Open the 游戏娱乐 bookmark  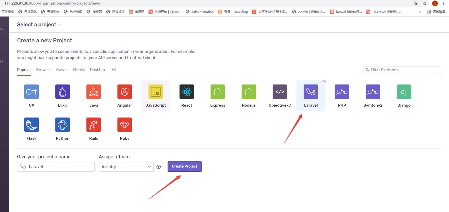tap(115, 12)
